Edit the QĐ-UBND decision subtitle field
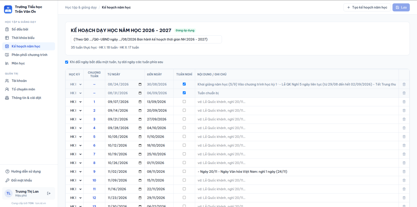 (146, 39)
